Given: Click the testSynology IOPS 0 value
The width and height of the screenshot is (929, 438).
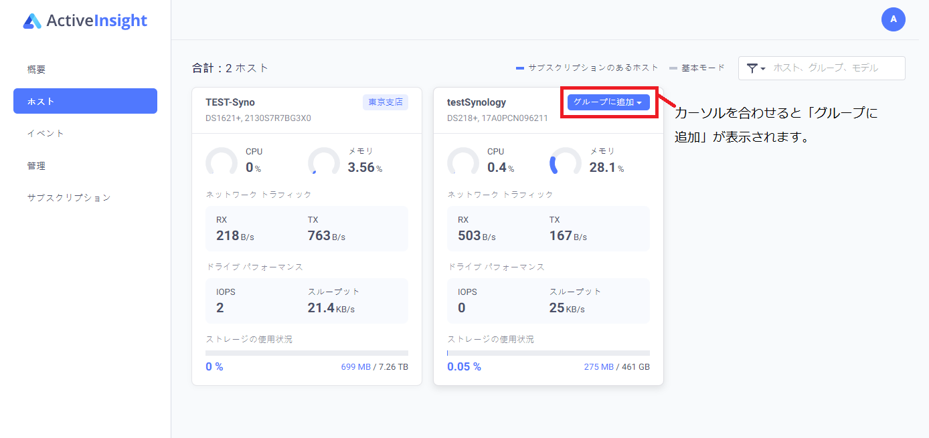Looking at the screenshot, I should tap(462, 308).
